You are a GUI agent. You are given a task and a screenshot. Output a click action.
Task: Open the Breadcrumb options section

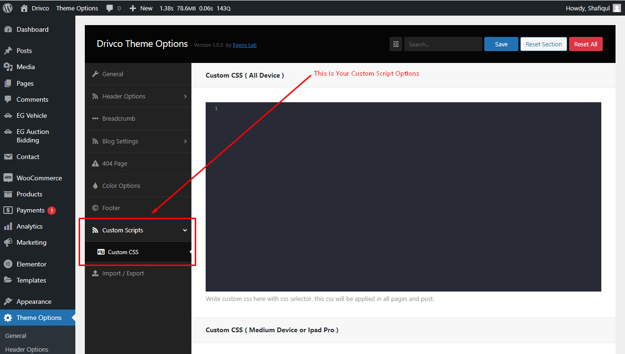click(138, 118)
